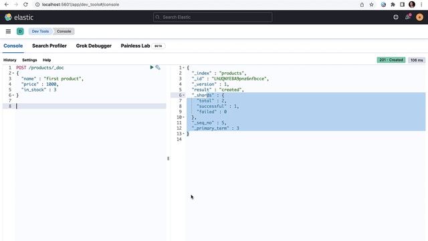Viewport: 428px width, 241px height.
Task: Share this page via browser share icon
Action: (x=362, y=5)
